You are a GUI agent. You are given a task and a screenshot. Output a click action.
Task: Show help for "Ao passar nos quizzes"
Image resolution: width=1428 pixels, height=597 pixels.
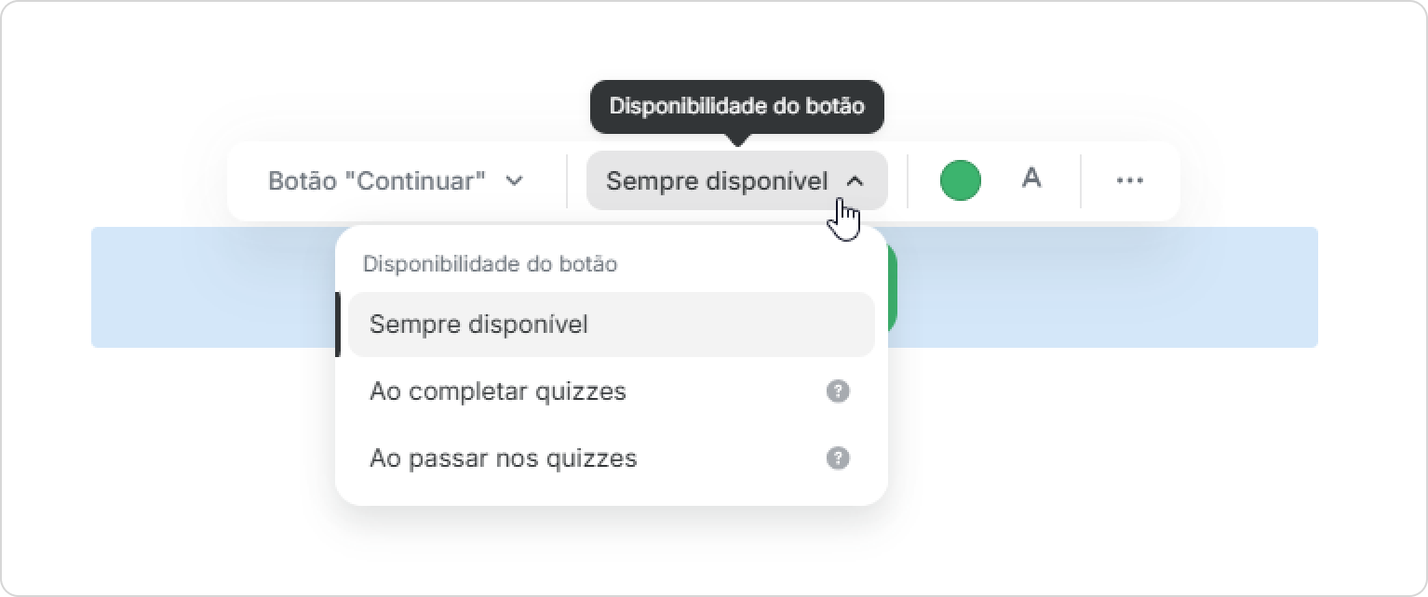[x=838, y=458]
